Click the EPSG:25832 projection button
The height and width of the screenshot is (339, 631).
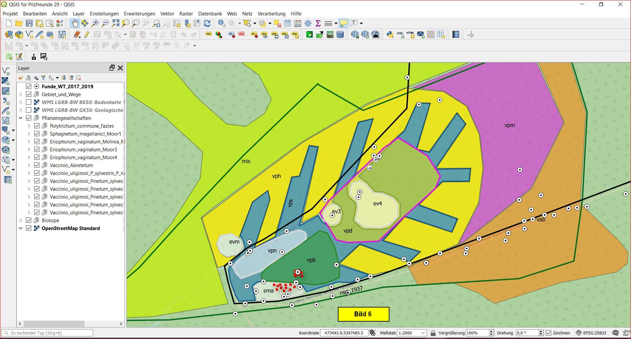point(591,333)
